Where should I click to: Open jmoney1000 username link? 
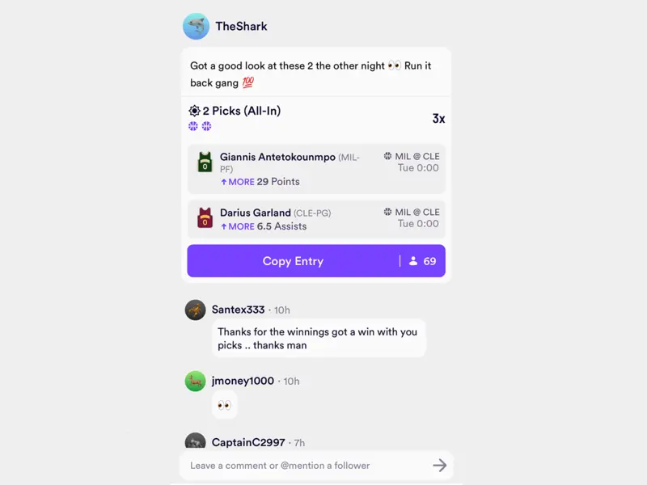coord(243,381)
